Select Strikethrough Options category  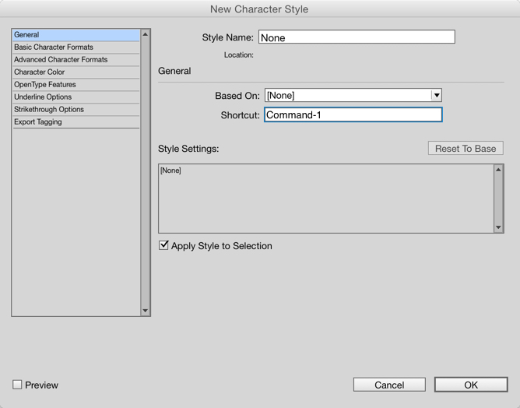pos(76,110)
